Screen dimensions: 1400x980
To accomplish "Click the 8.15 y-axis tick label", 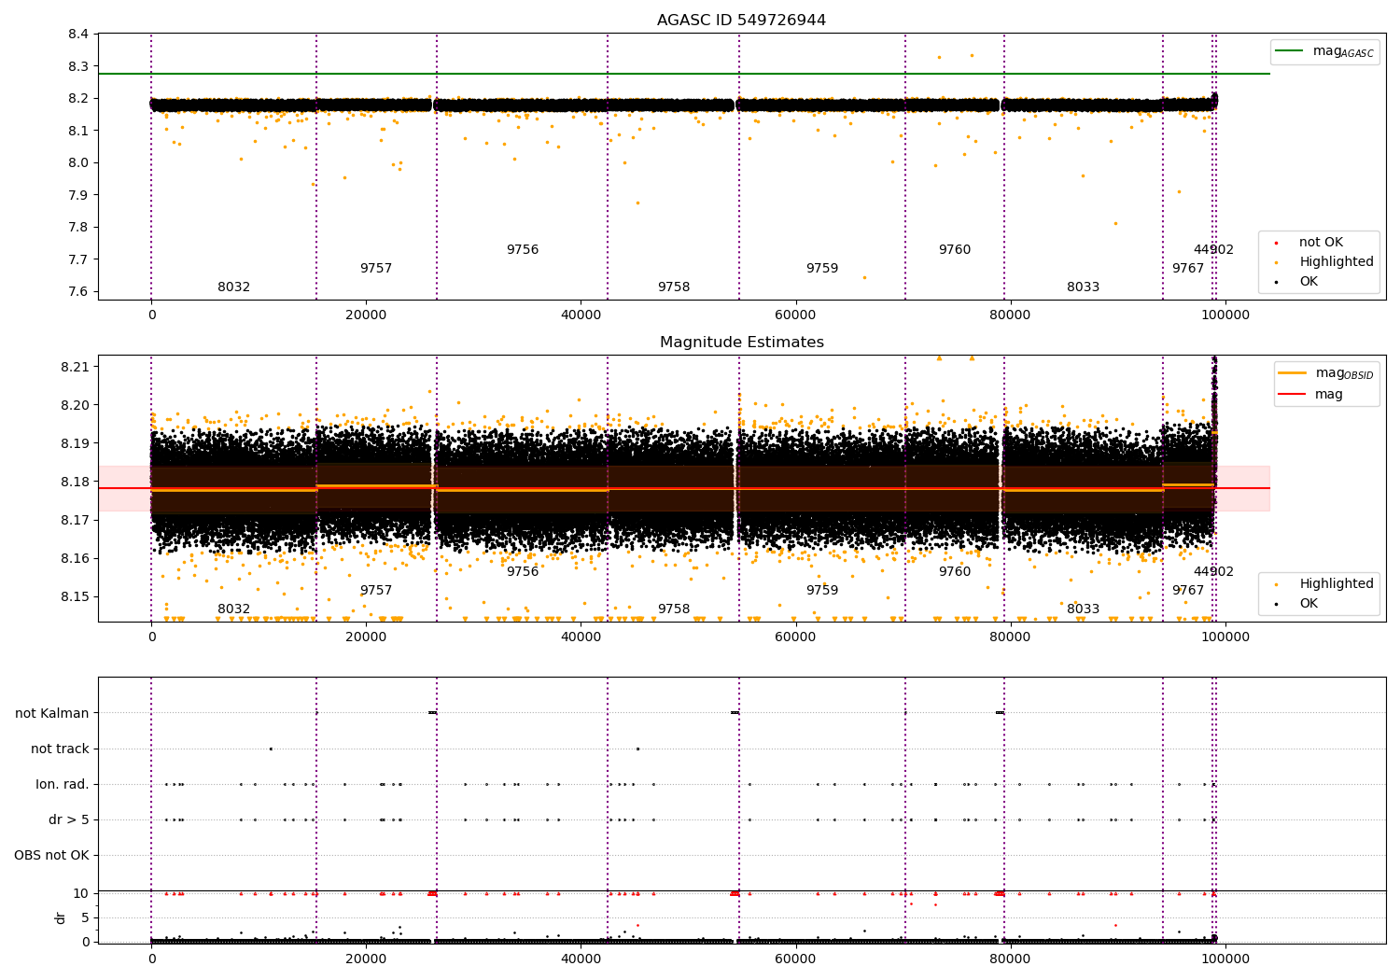I will [x=76, y=597].
